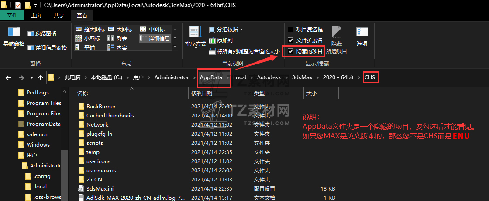The width and height of the screenshot is (489, 201).
Task: Select Medium icons (中图标) layout
Action: click(x=152, y=29)
